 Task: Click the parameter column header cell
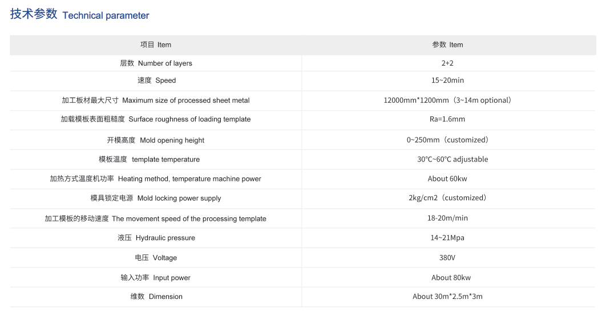click(x=447, y=44)
